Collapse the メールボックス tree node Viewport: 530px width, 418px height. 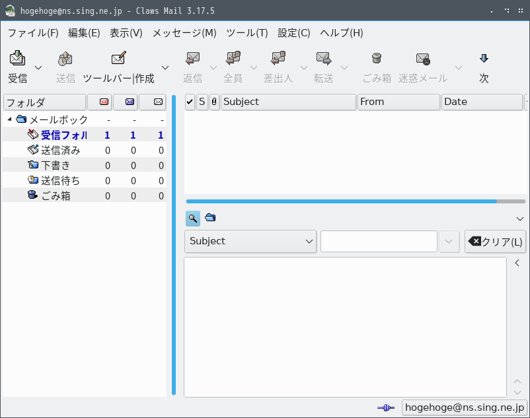pos(9,119)
